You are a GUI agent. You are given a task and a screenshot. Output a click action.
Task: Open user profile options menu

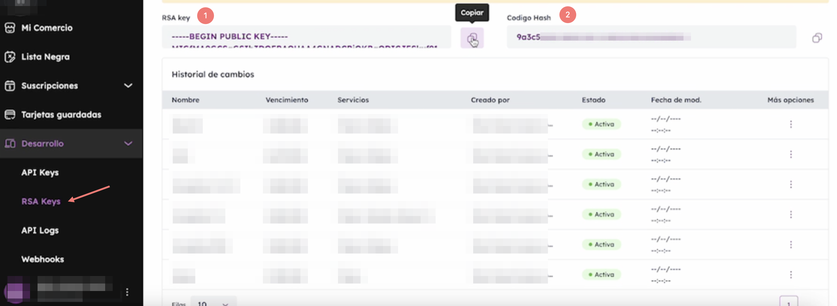point(127,292)
